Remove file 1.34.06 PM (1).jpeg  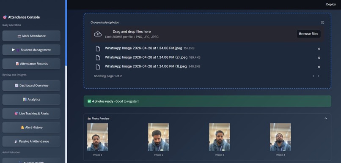tap(319, 67)
